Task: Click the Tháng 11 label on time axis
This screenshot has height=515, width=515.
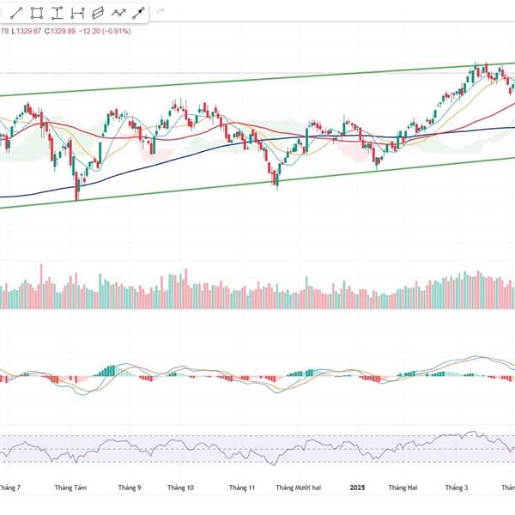Action: coord(242,488)
